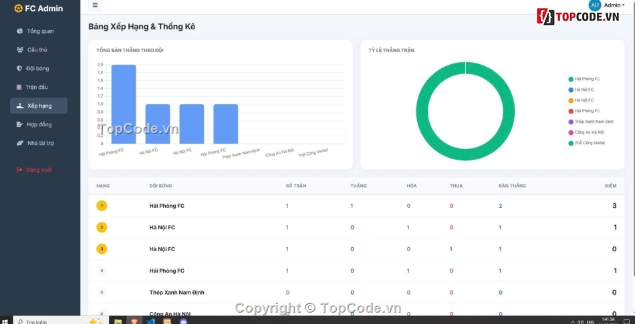Image resolution: width=635 pixels, height=324 pixels.
Task: Toggle the Công An Hà Nội legend entry
Action: point(586,132)
